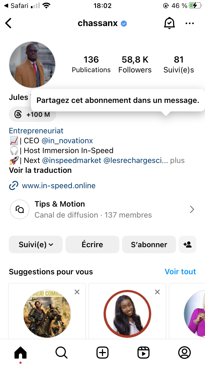Tap the back arrow icon
Screen dimensions: 205x366
tap(9, 23)
